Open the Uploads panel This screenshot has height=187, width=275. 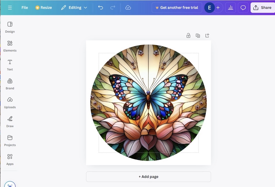[10, 103]
